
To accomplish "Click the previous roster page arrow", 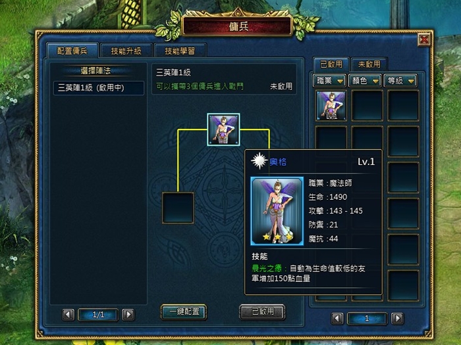I will 337,318.
